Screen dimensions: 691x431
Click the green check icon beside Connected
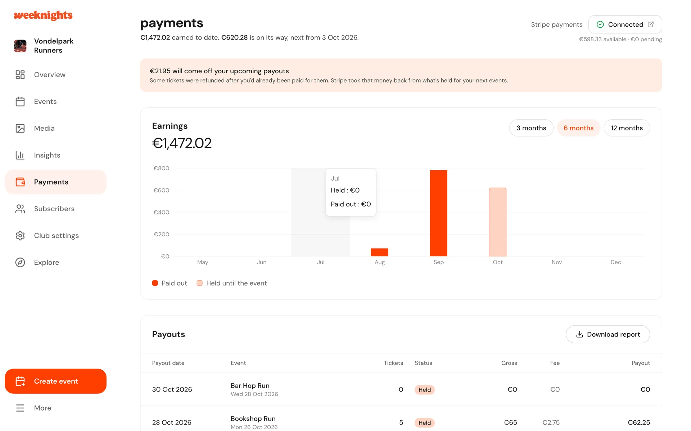click(x=600, y=24)
